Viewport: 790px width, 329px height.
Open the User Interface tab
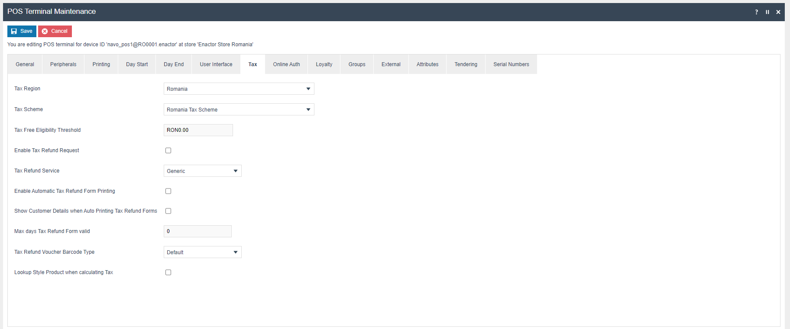point(216,64)
